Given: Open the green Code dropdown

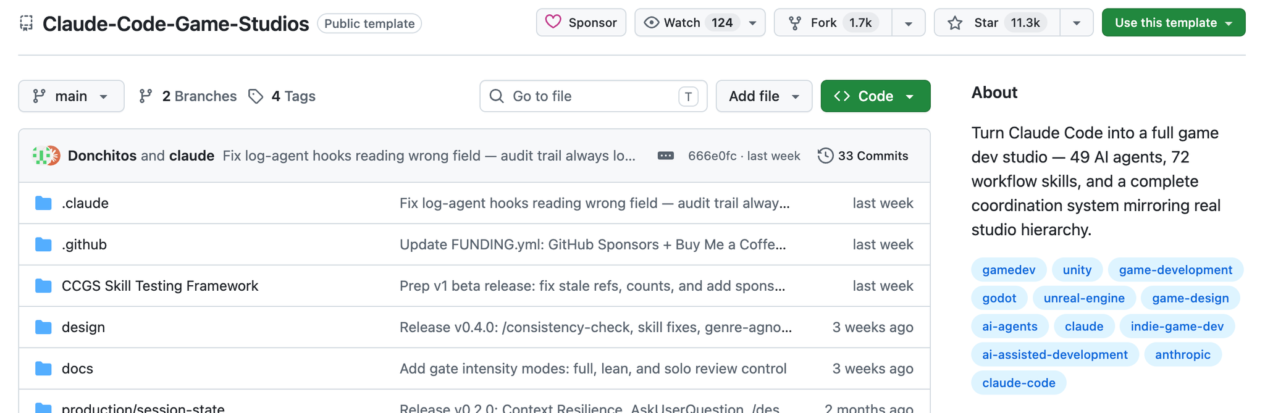Looking at the screenshot, I should click(x=875, y=96).
